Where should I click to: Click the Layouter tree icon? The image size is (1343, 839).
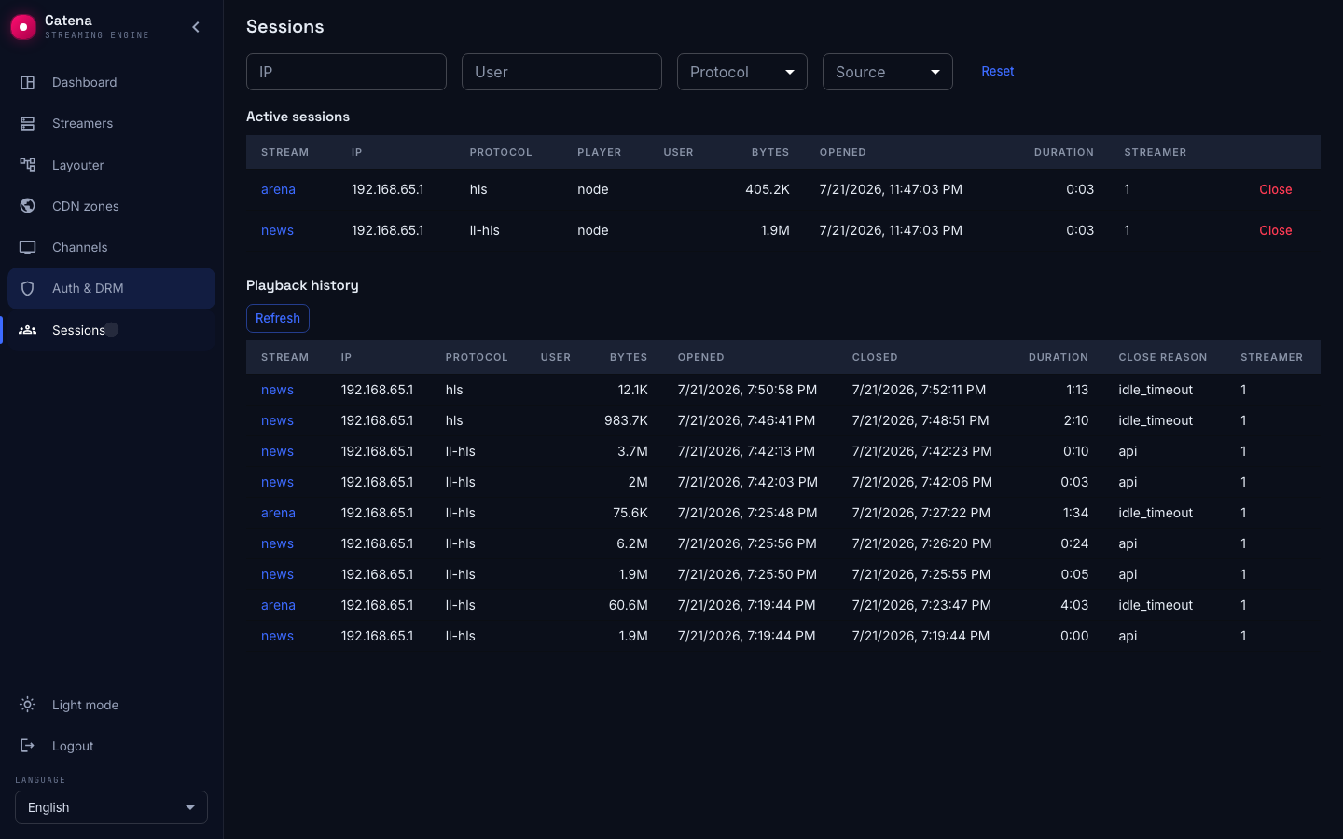click(28, 165)
